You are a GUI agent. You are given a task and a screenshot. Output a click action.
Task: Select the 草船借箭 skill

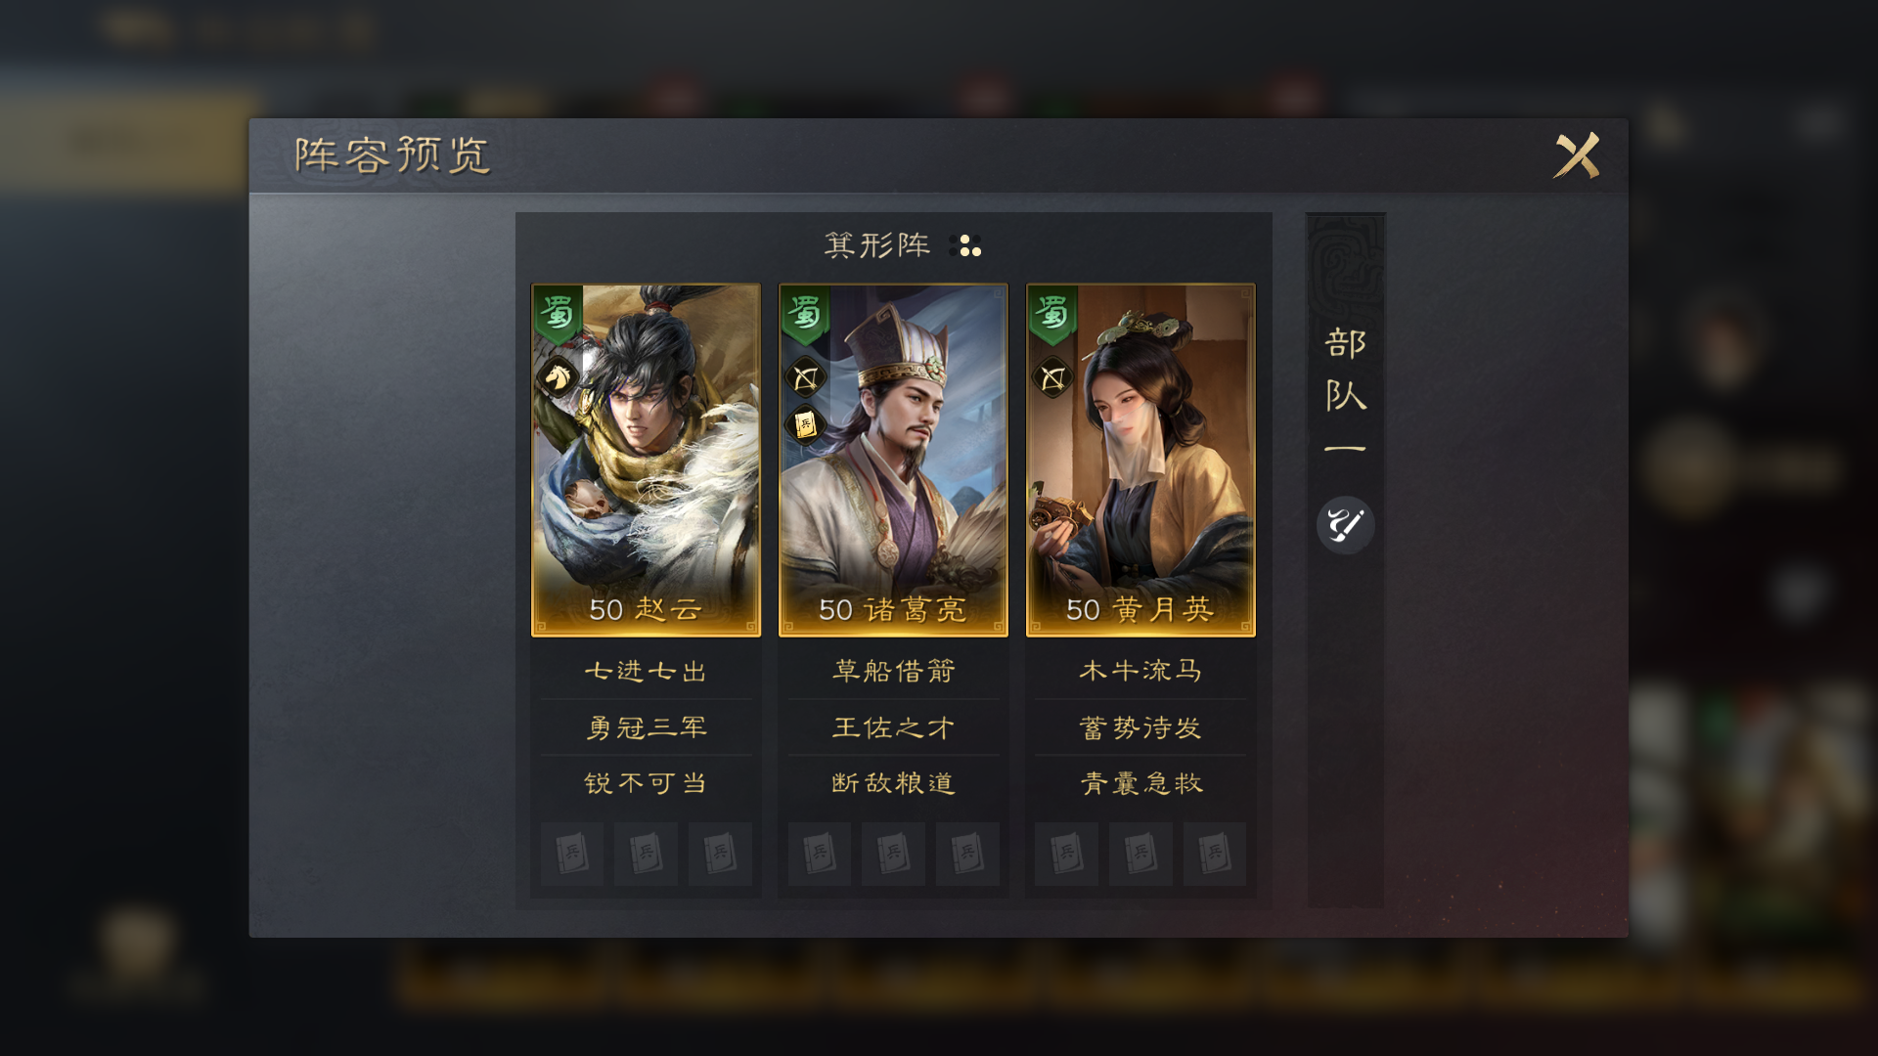coord(893,671)
